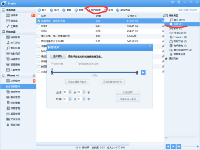Click the ringtone trim timeline track

coord(94,72)
